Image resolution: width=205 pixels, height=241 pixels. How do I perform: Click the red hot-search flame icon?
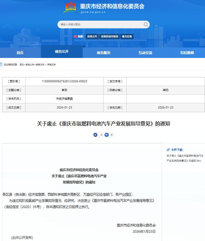[75, 36]
